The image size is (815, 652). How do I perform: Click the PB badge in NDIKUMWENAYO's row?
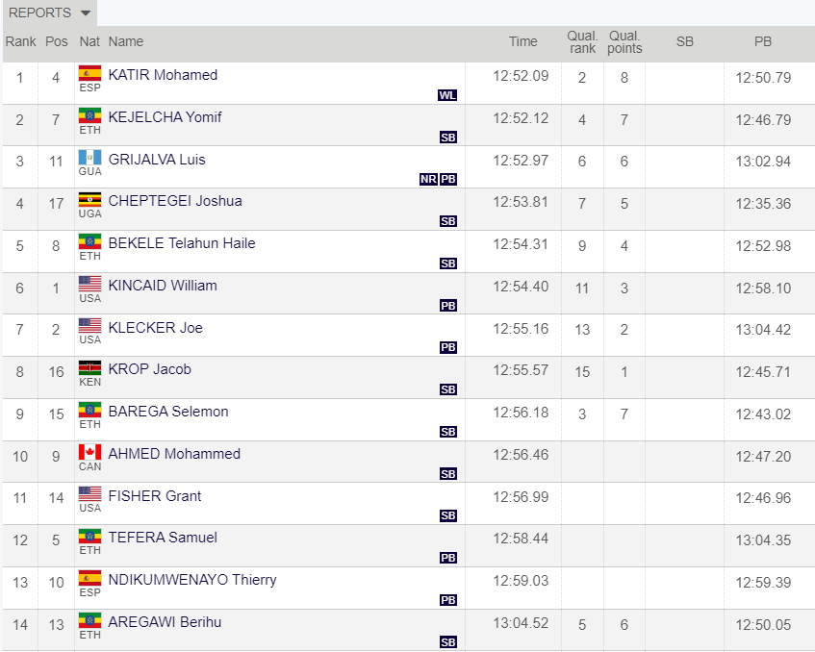[448, 600]
